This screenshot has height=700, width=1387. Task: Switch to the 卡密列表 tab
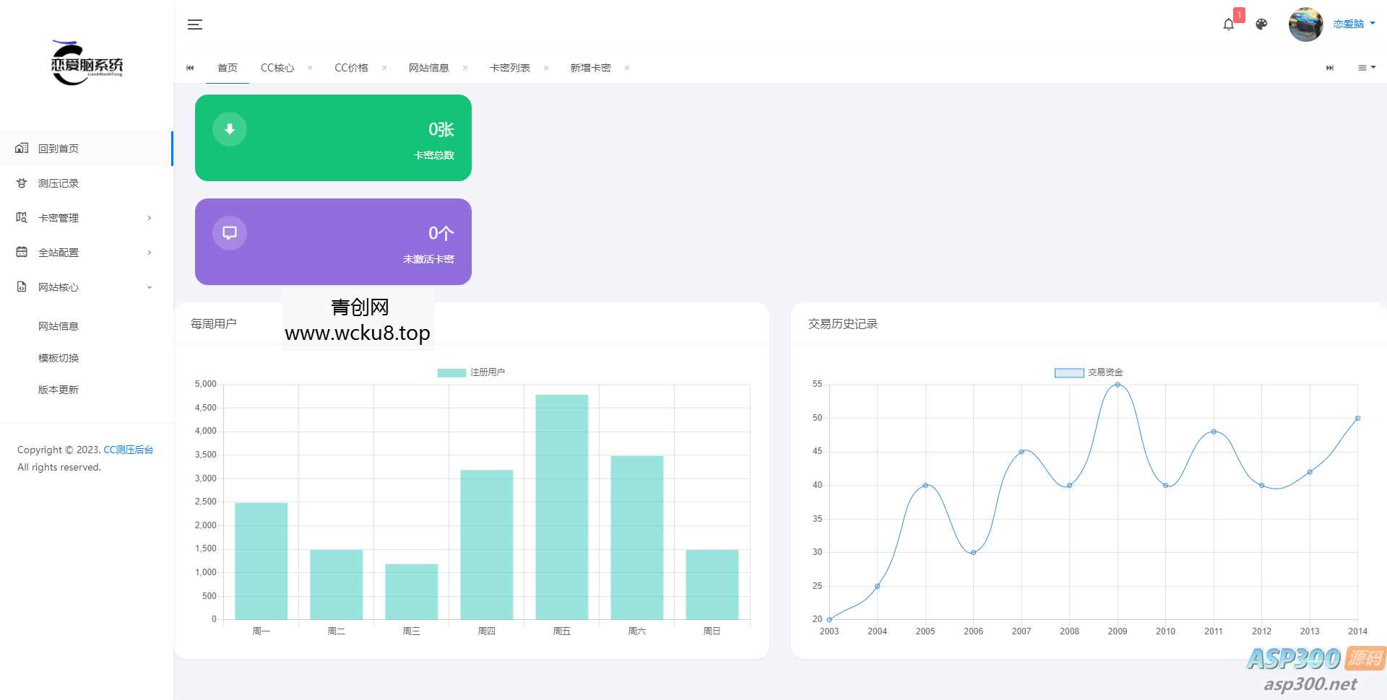[509, 68]
